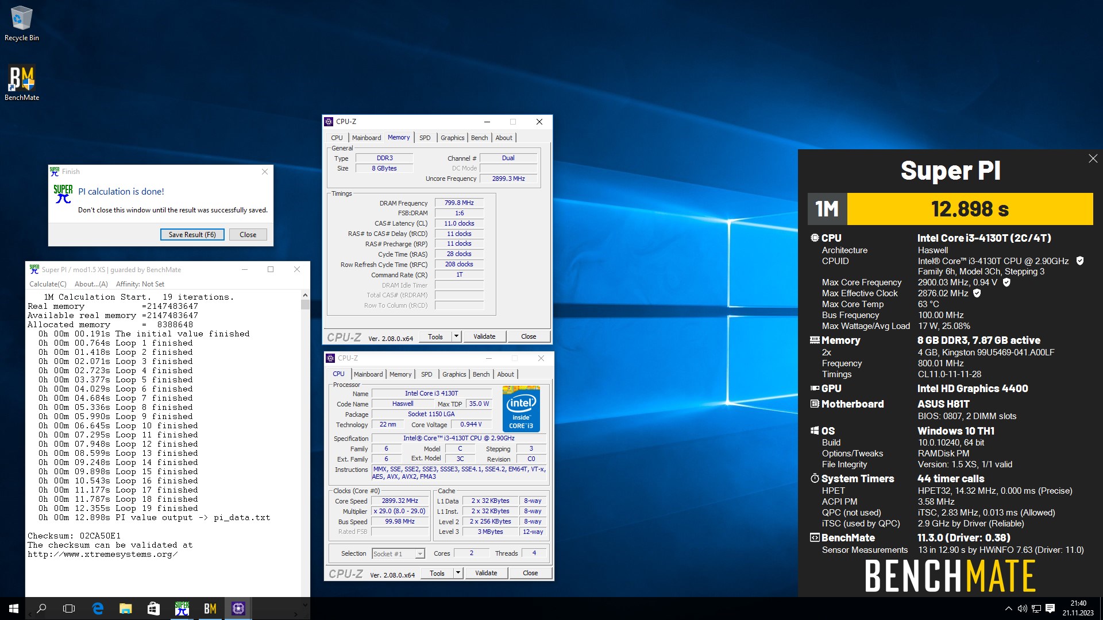Image resolution: width=1103 pixels, height=620 pixels.
Task: Launch Microsoft Edge from taskbar
Action: click(98, 609)
